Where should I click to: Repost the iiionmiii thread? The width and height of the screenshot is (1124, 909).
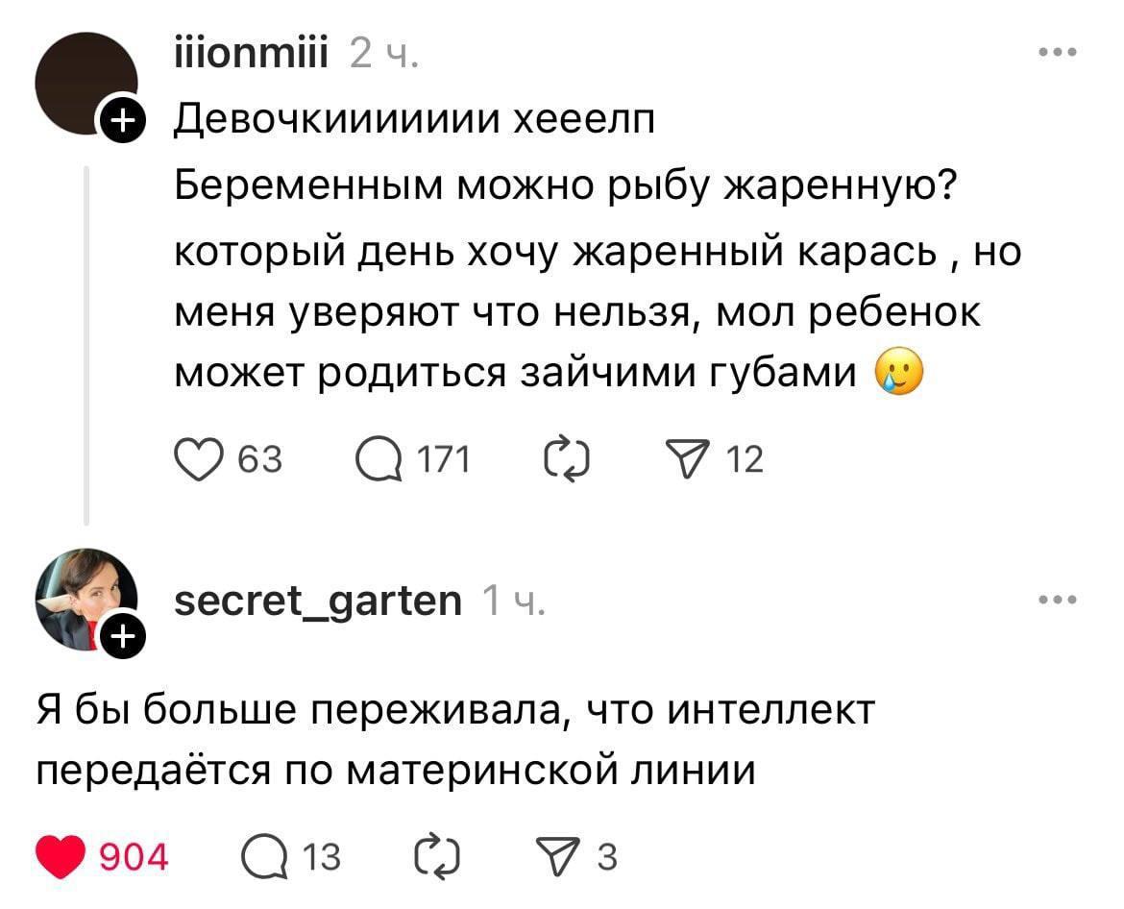pos(562,462)
